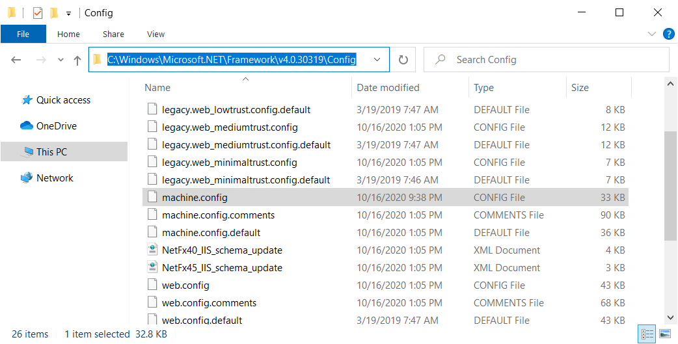This screenshot has height=344, width=678.
Task: Open the Recent locations dropdown arrow
Action: [61, 60]
